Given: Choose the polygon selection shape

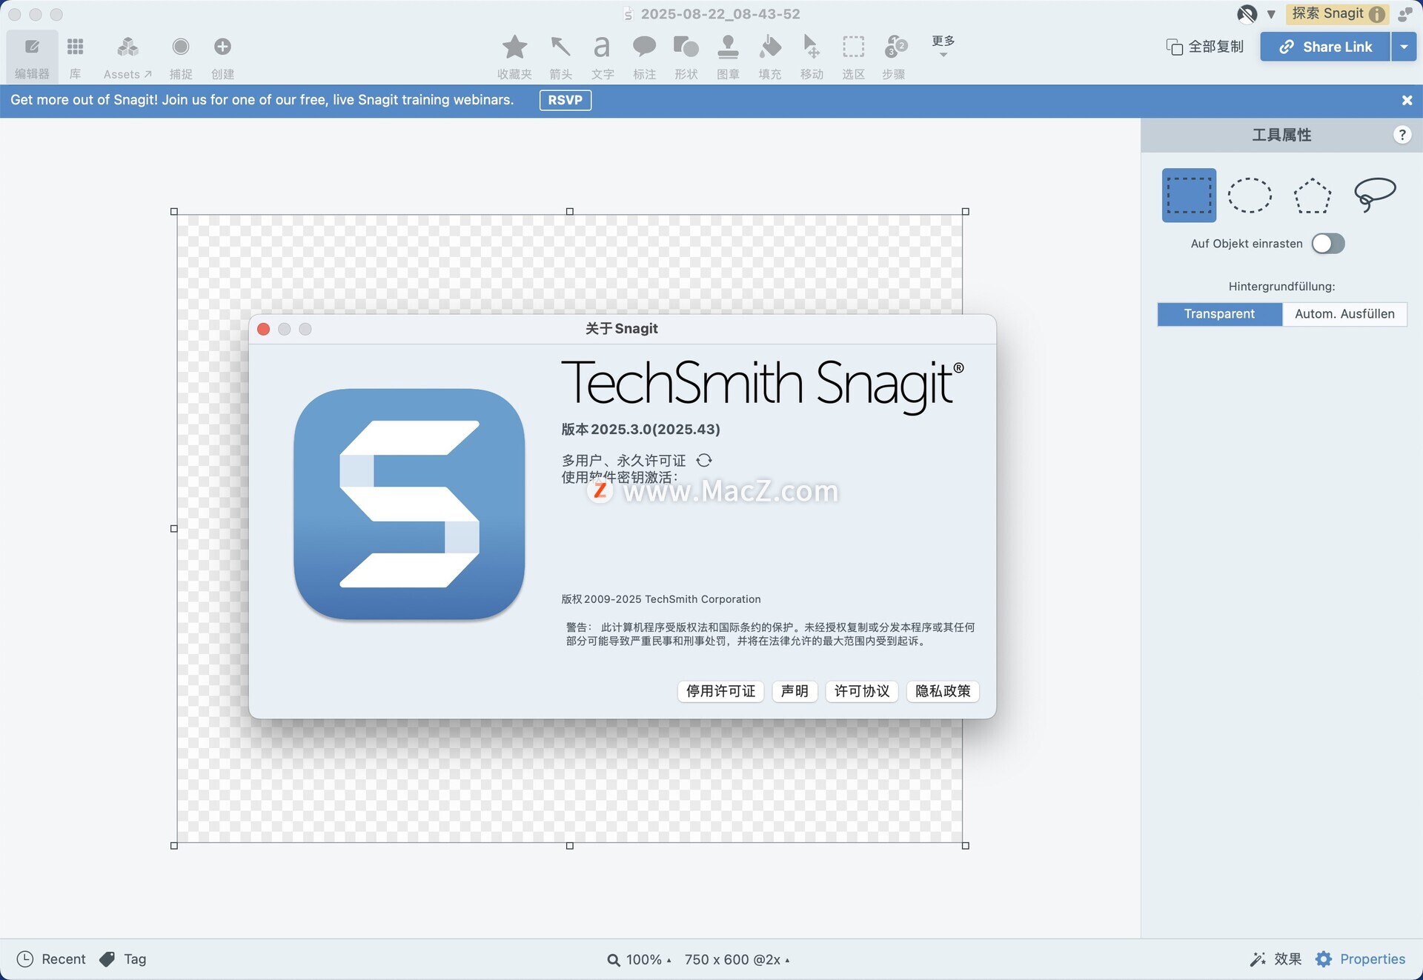Looking at the screenshot, I should [1312, 196].
